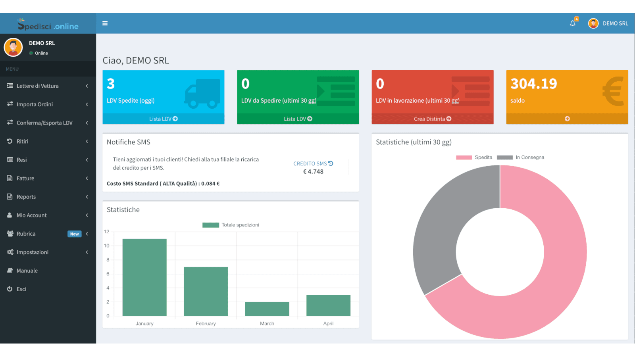The image size is (635, 357).
Task: Open Lista LDV on the blue card
Action: pos(163,118)
